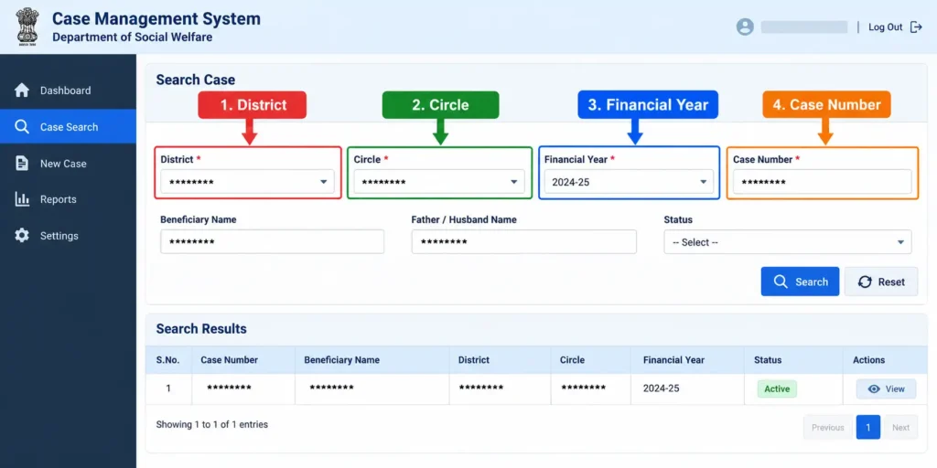Click the Log Out exit icon
937x468 pixels.
[916, 27]
